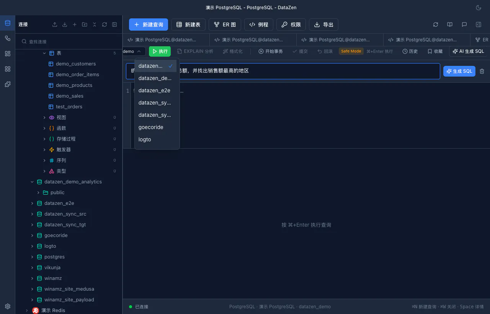
Task: Click the upload icon in connections header
Action: coord(55,25)
